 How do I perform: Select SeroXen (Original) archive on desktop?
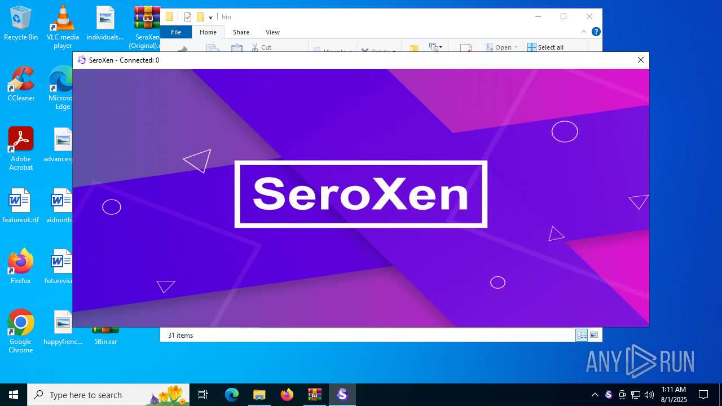(146, 27)
